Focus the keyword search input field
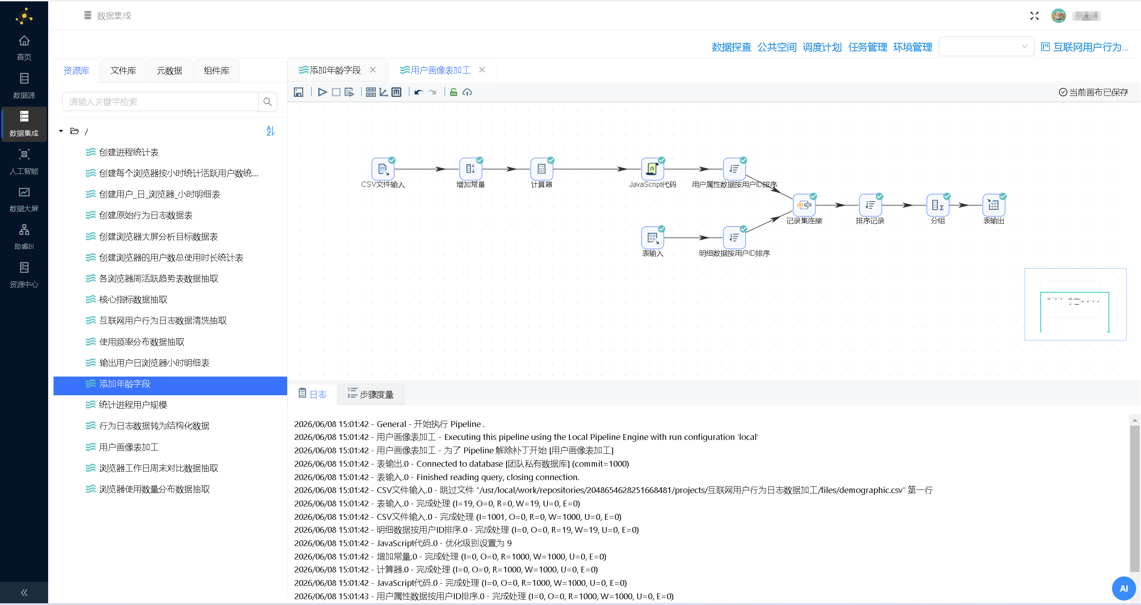The image size is (1141, 605). click(x=161, y=102)
